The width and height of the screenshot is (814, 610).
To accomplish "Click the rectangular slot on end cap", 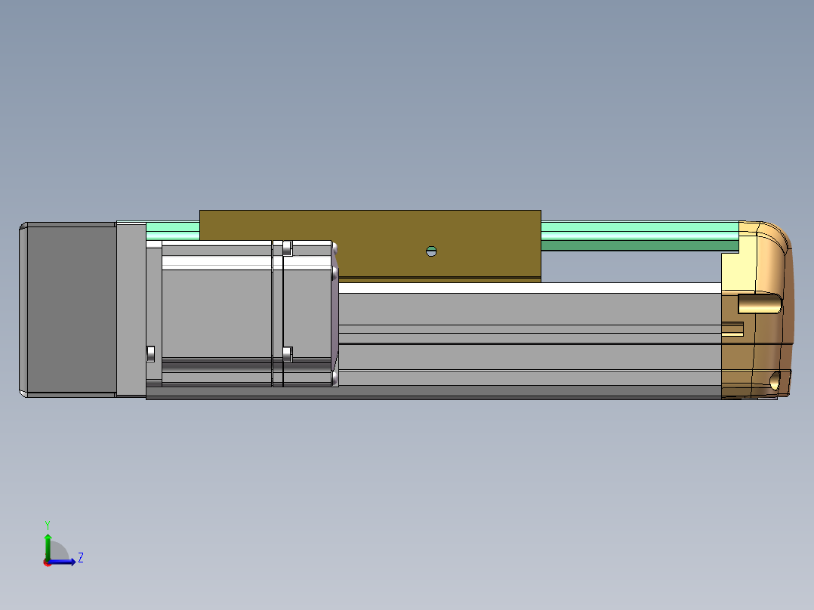I will tap(732, 329).
